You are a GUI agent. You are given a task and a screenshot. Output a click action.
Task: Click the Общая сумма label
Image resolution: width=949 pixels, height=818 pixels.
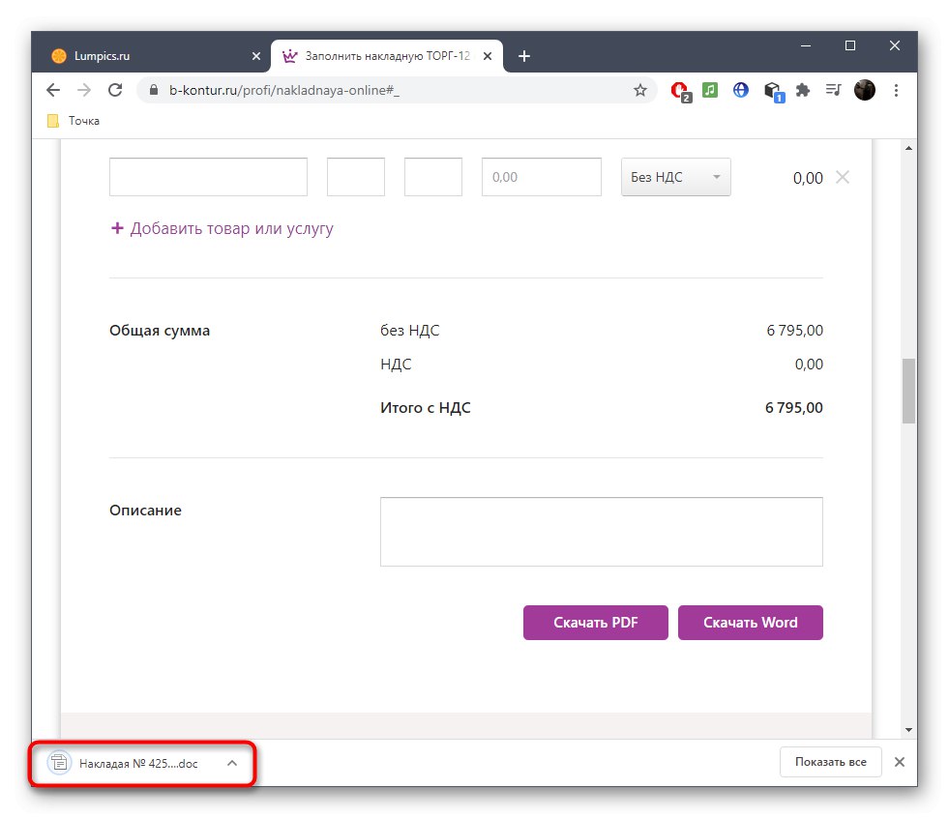click(160, 331)
